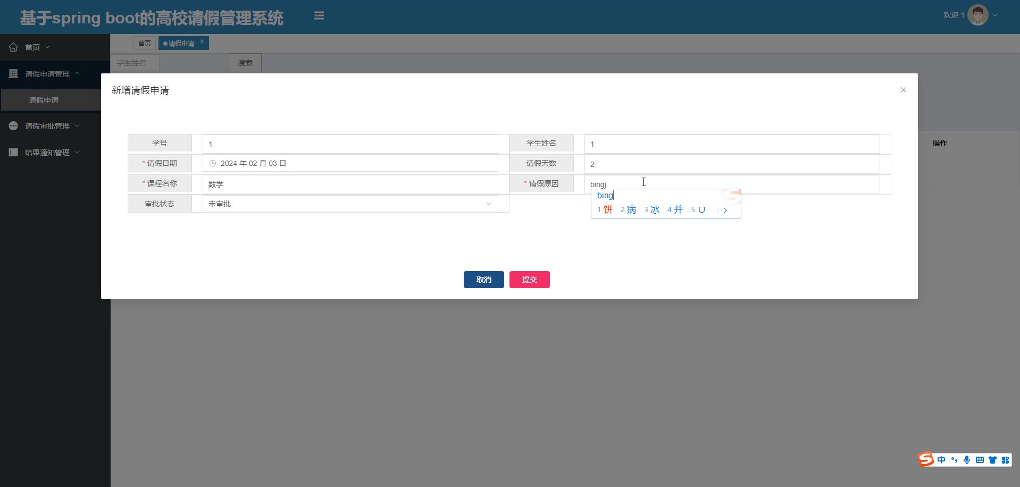The image size is (1020, 487).
Task: Go to previous IME candidate page
Action: 717,211
